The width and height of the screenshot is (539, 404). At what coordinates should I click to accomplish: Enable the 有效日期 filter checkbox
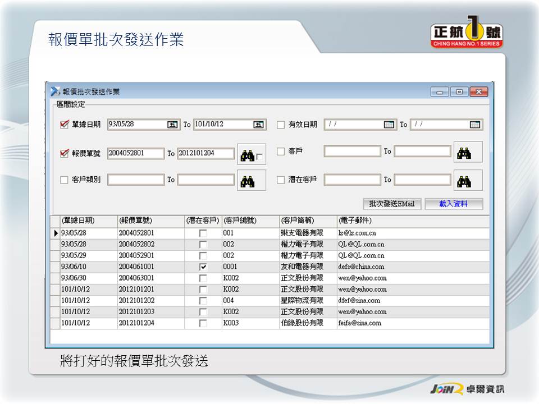point(281,125)
